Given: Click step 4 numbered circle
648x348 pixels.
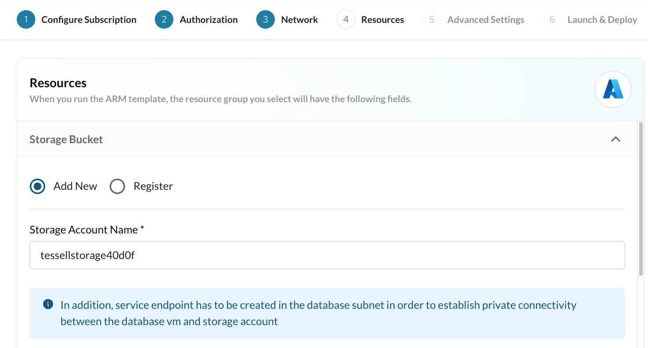Looking at the screenshot, I should (x=346, y=20).
